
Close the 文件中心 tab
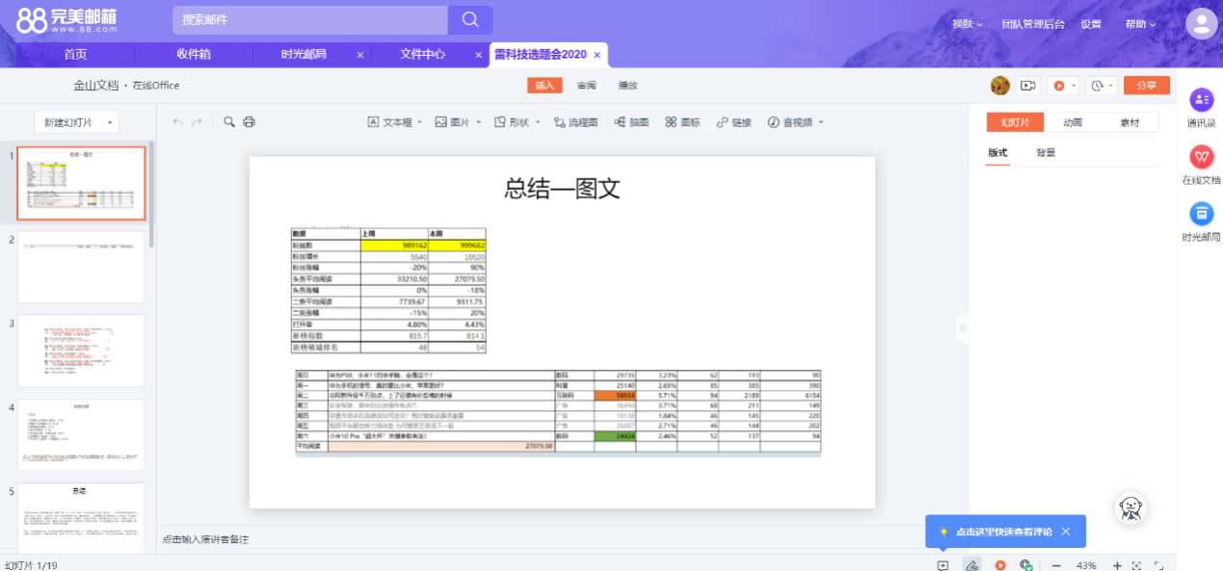click(478, 55)
